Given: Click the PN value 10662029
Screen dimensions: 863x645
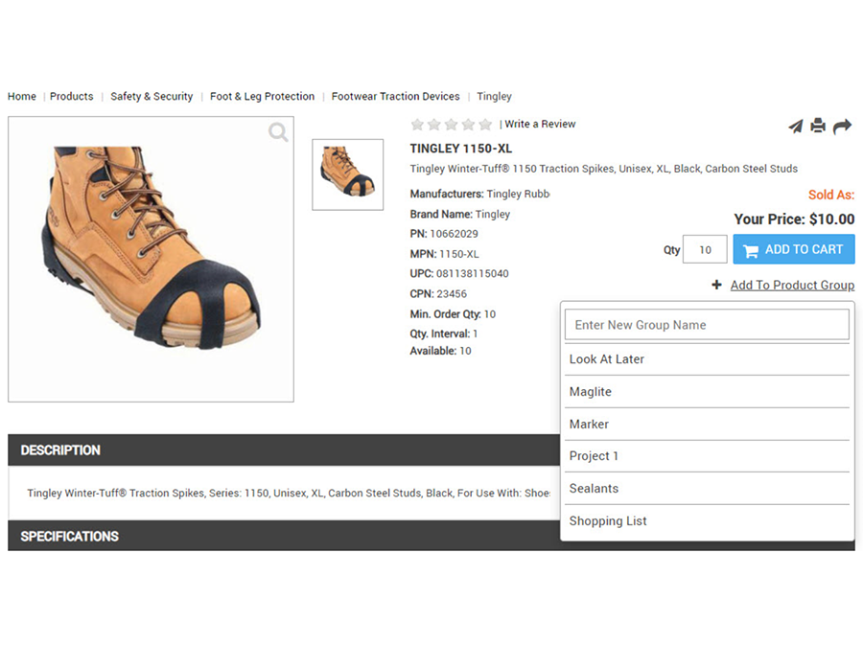Looking at the screenshot, I should [x=455, y=234].
